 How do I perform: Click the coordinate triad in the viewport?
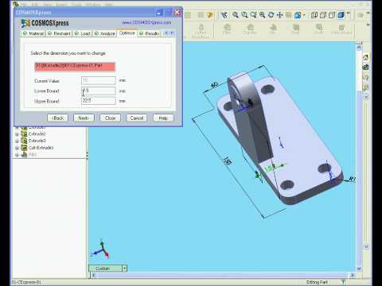click(x=100, y=249)
